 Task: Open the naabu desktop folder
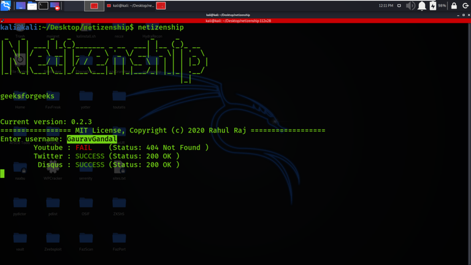pyautogui.click(x=20, y=171)
